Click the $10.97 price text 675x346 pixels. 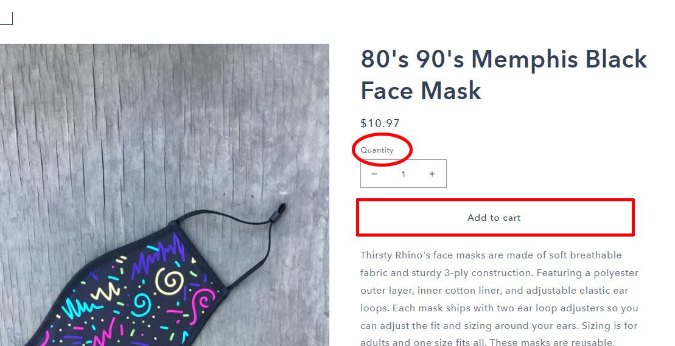point(380,123)
